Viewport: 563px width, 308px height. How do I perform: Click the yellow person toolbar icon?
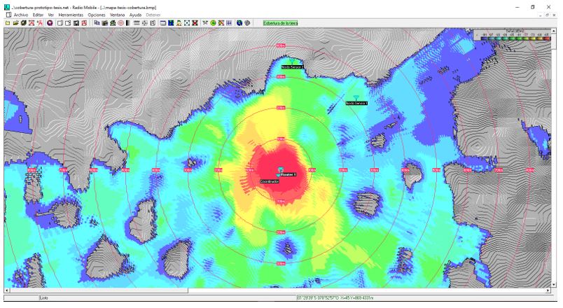coord(179,23)
